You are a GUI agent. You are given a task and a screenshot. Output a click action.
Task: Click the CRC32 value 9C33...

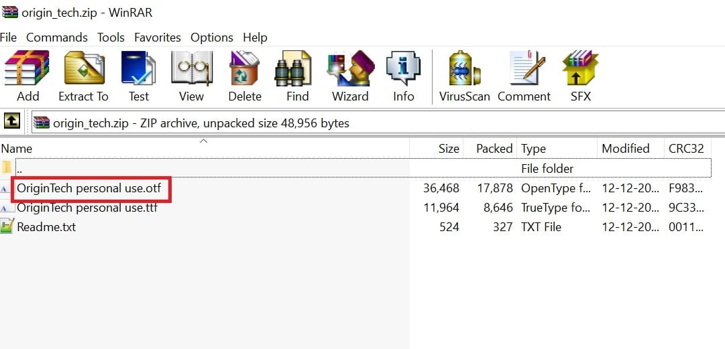686,208
